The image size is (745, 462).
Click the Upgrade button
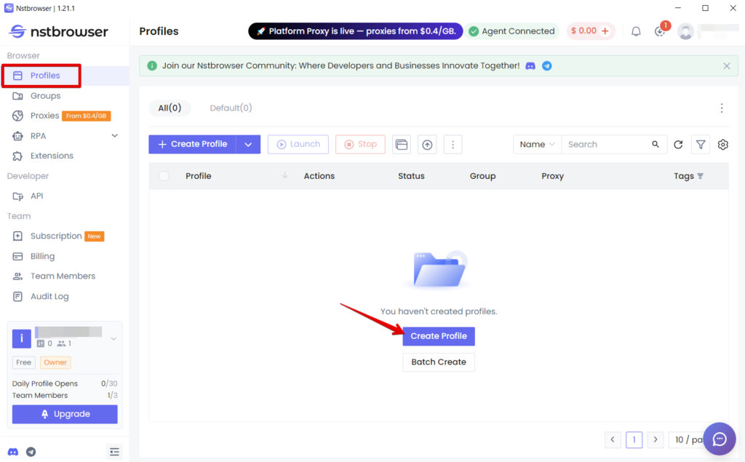click(x=65, y=414)
